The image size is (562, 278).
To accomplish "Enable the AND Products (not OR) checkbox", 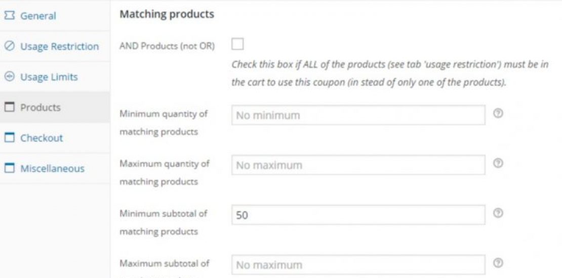I will (x=237, y=45).
